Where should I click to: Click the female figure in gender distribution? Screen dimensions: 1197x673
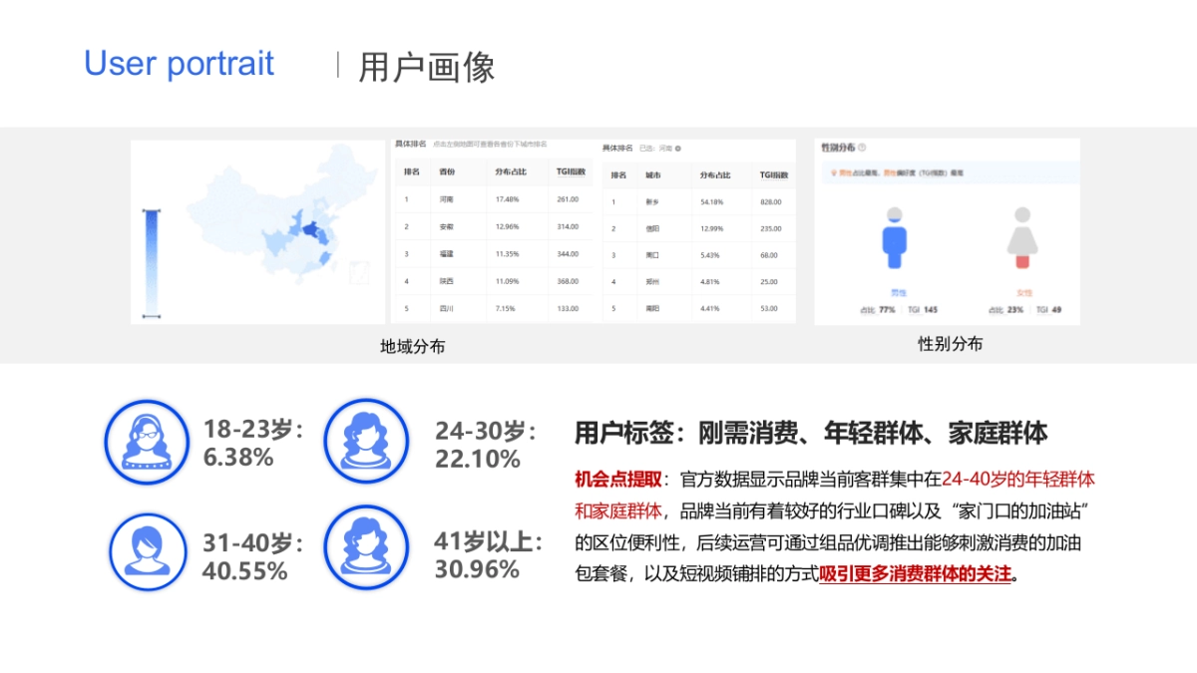pyautogui.click(x=1021, y=239)
